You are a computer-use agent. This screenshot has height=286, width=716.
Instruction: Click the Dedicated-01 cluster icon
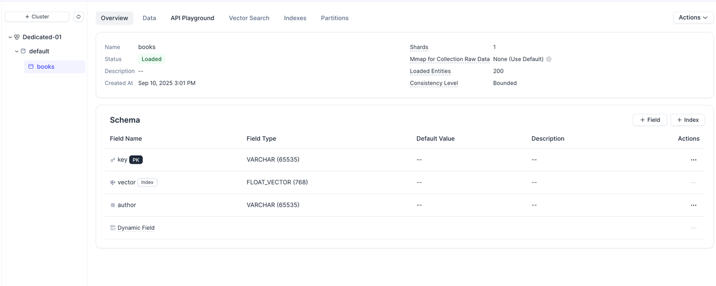17,37
